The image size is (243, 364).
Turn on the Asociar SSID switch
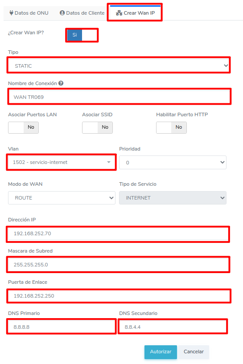click(x=97, y=127)
